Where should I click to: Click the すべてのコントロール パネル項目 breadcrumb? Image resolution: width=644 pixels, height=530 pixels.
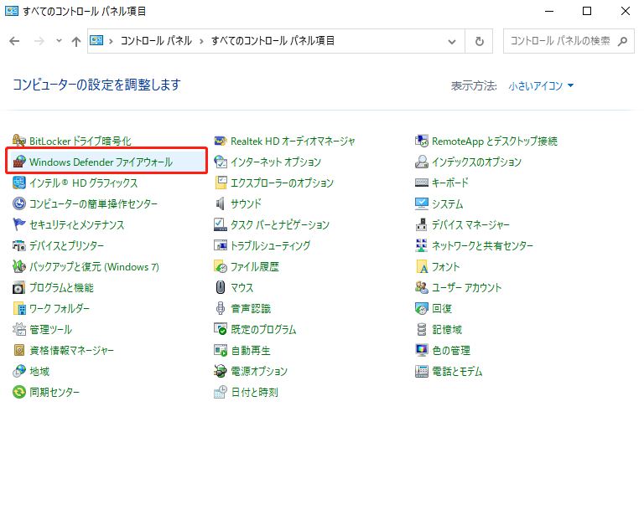[x=273, y=41]
